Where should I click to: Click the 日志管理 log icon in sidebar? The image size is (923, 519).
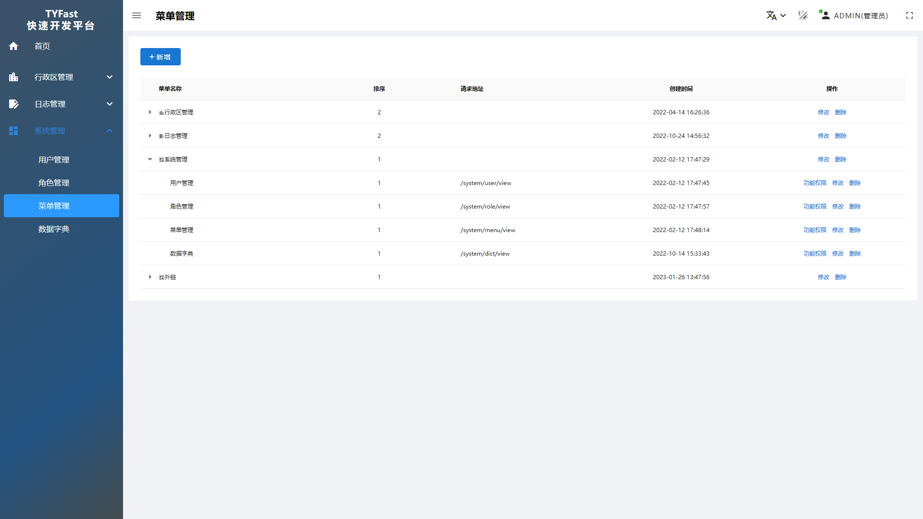[x=13, y=104]
